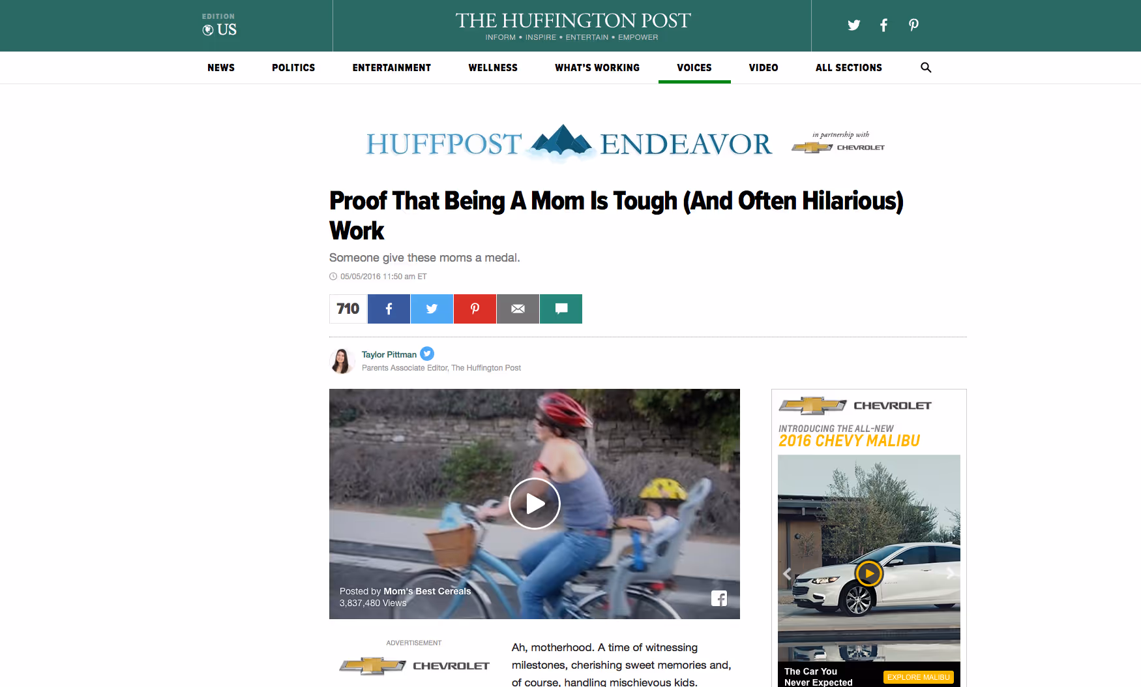Expand the All Sections menu
The image size is (1141, 687).
pyautogui.click(x=848, y=68)
